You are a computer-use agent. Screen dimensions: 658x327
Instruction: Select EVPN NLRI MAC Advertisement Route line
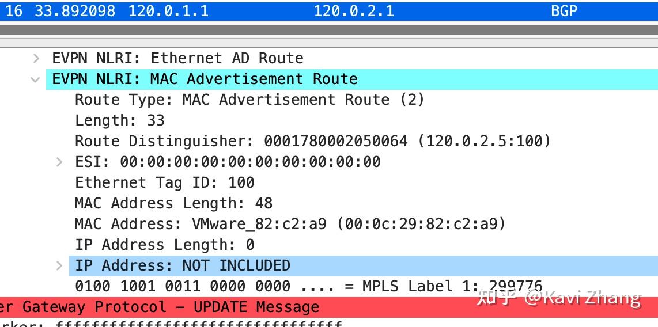point(205,79)
